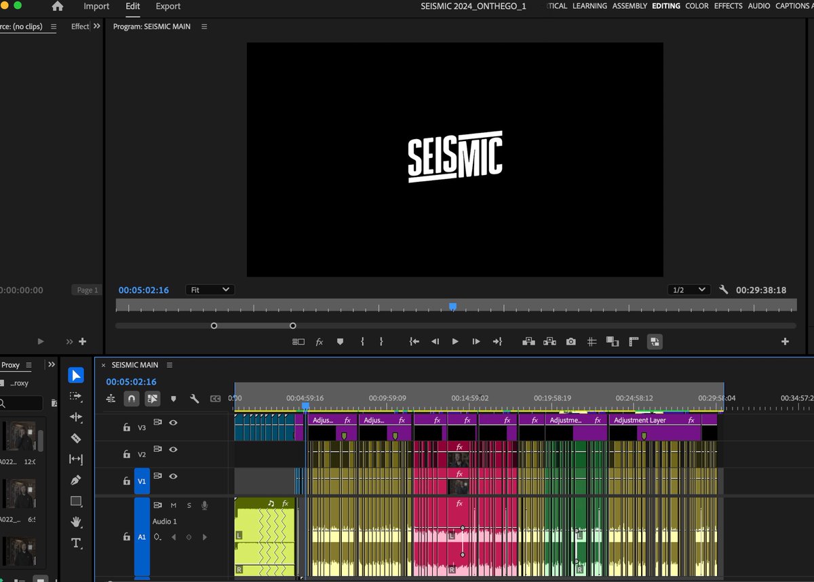
Task: Export frame with camera icon
Action: click(x=571, y=342)
